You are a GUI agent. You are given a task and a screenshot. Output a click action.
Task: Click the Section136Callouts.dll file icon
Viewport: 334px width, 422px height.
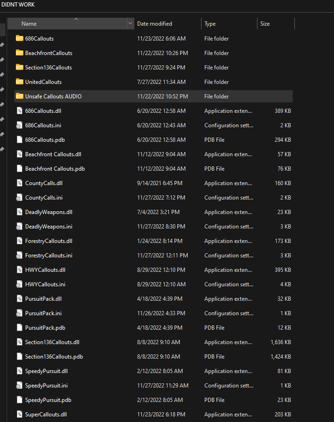(20, 342)
